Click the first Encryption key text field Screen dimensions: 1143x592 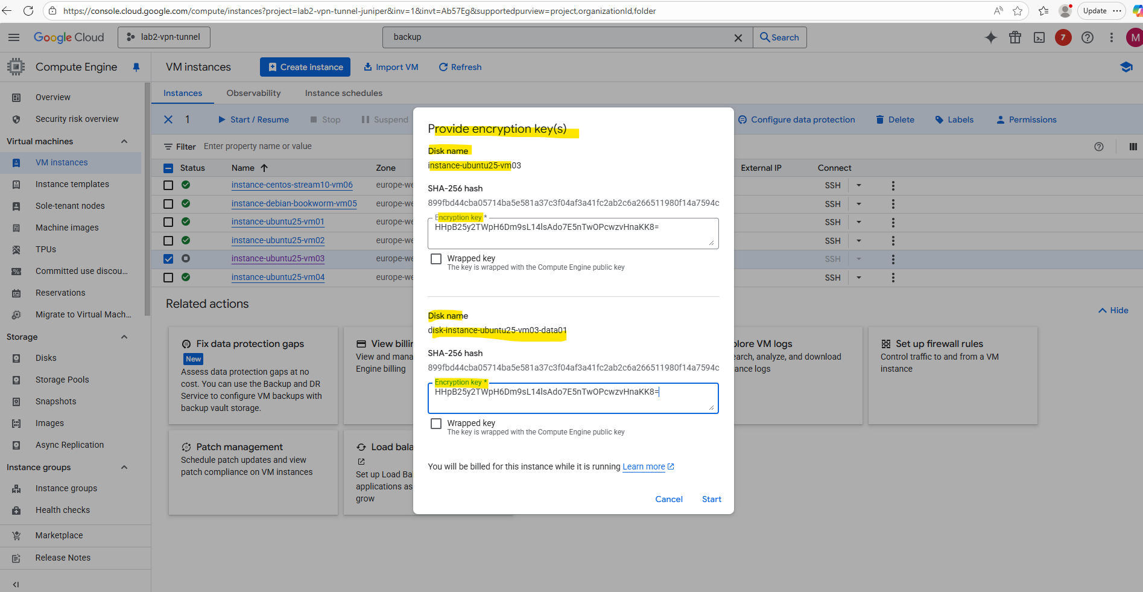click(x=572, y=234)
